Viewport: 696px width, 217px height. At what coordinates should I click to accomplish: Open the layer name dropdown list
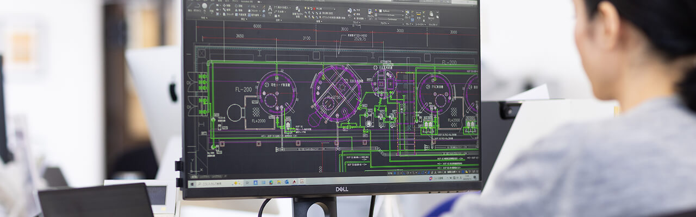[325, 9]
